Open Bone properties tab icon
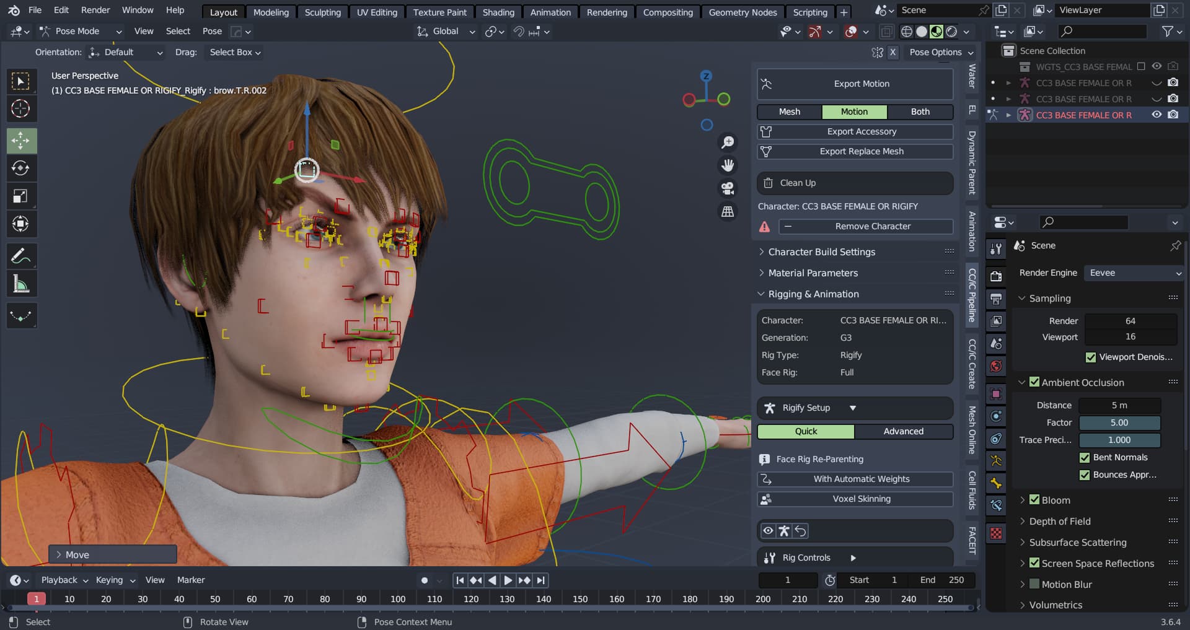This screenshot has height=630, width=1190. tap(996, 483)
